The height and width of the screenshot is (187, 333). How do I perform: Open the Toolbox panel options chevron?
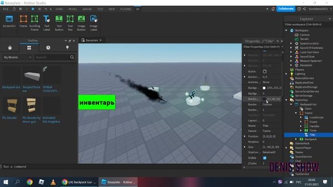pos(66,41)
